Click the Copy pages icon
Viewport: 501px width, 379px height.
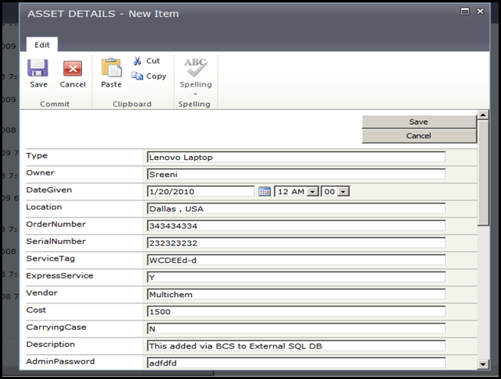tap(137, 76)
